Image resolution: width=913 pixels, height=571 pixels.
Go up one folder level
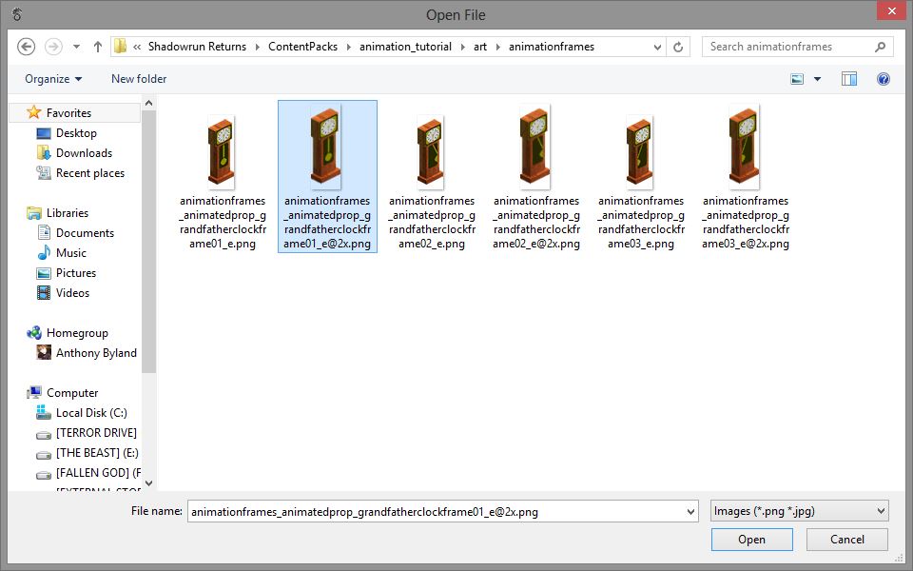[98, 47]
